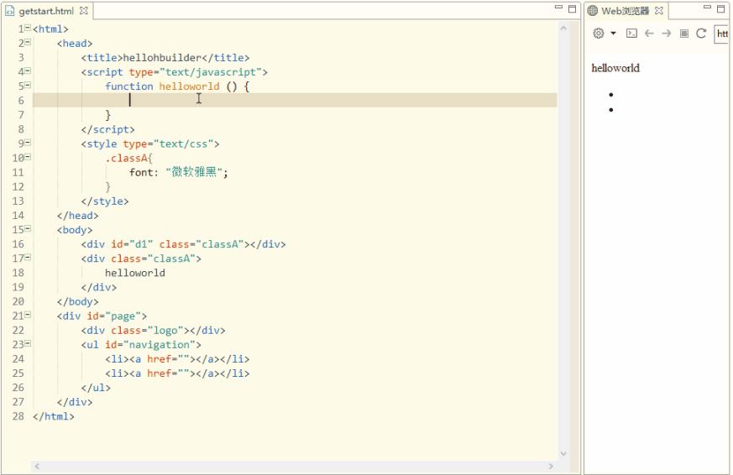733x475 pixels.
Task: Click the id="d1" attribute on line 16
Action: point(132,244)
